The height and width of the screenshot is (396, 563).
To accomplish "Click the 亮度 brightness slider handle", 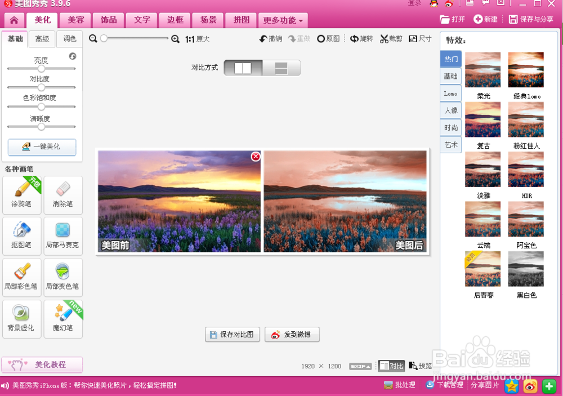I will (x=41, y=68).
